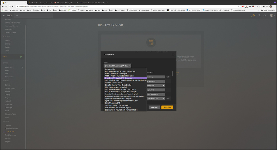The image size is (277, 150).
Task: Select 'Spectrum HD Round Rock Digital' option
Action: click(125, 107)
